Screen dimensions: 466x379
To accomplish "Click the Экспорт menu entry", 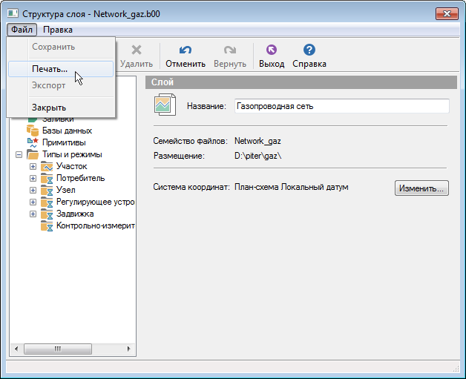I will [x=61, y=85].
